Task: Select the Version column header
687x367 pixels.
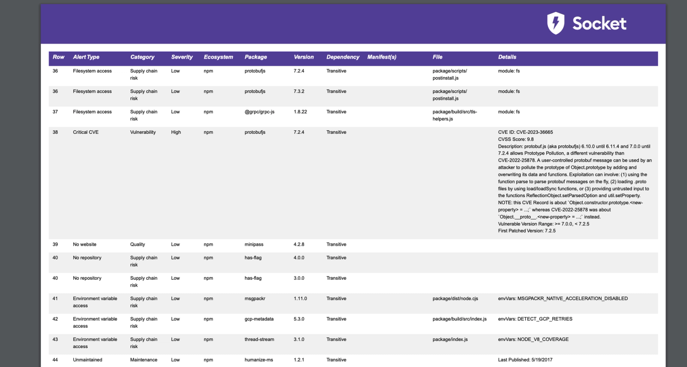Action: [304, 57]
